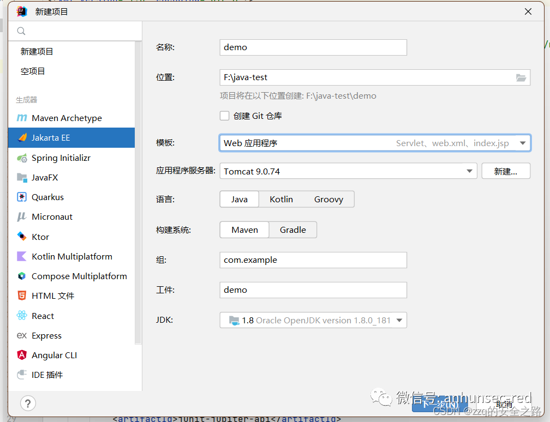
Task: Click the search magnifier icon
Action: 21,31
